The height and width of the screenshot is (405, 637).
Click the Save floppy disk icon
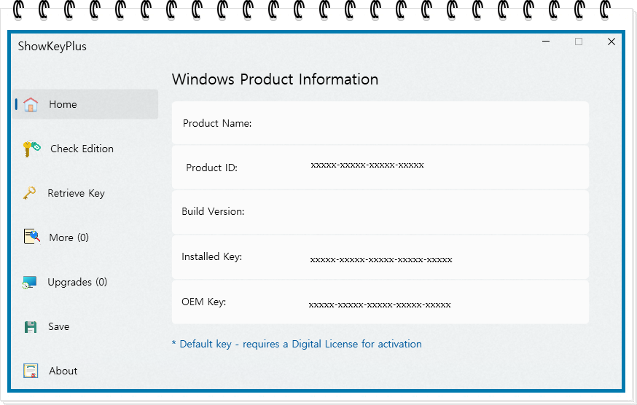coord(31,326)
